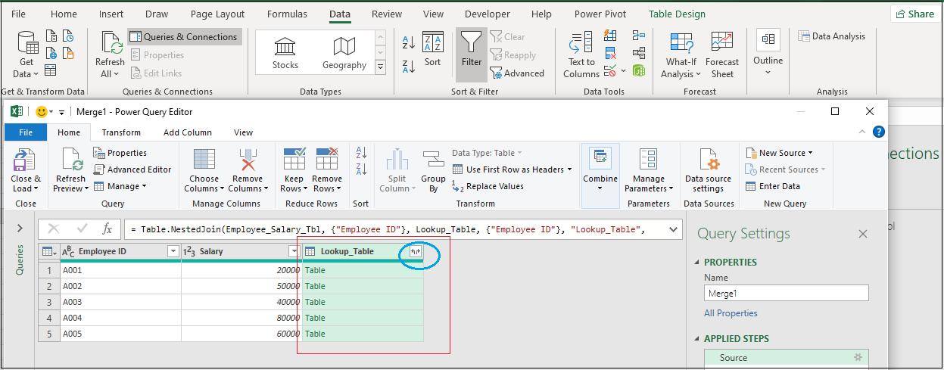
Task: Click Choose Columns icon
Action: (204, 160)
